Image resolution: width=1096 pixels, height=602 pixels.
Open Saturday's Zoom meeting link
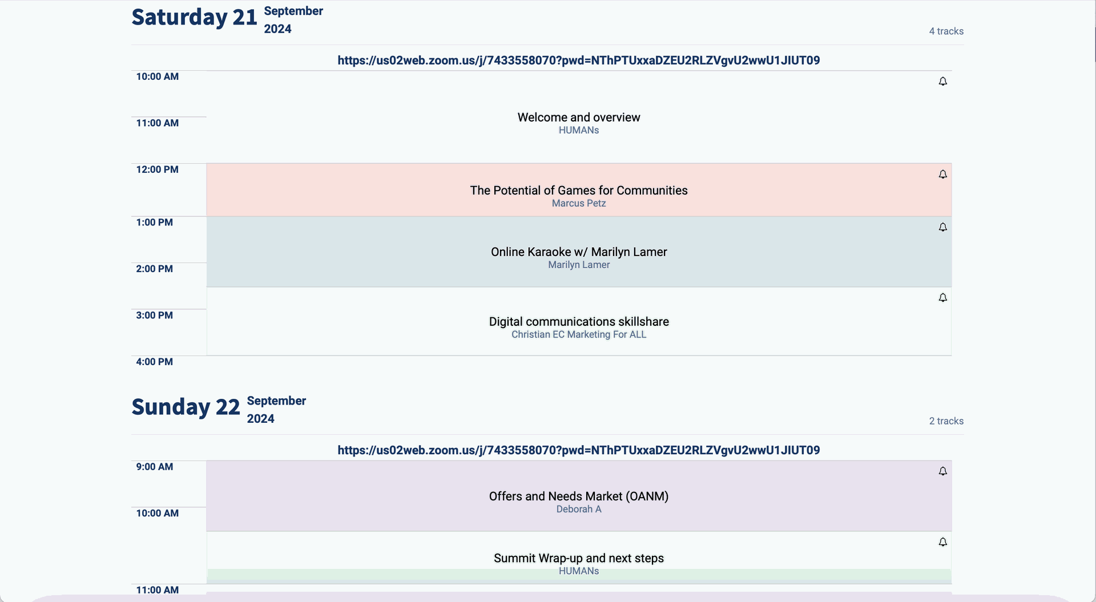pos(578,60)
